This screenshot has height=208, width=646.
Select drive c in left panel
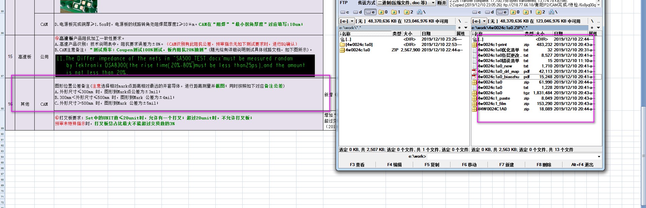tap(345, 12)
